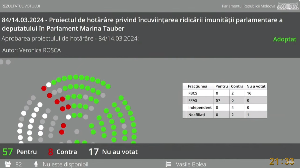The height and width of the screenshot is (168, 300).
Task: Select the green Adoptat status label
Action: (284, 39)
